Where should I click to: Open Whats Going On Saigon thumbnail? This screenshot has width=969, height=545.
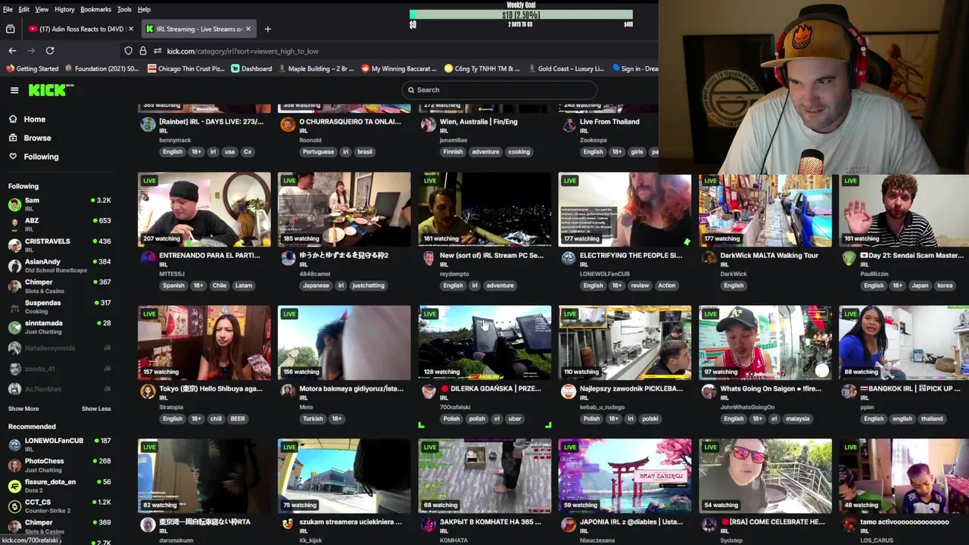pyautogui.click(x=765, y=343)
